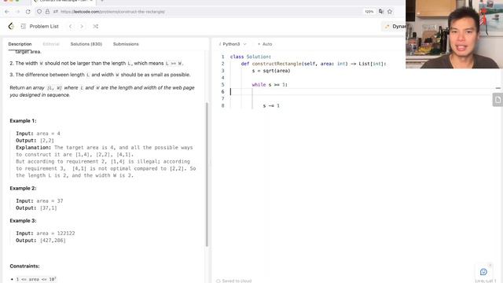Click 'def constructRectangle' code line

314,64
